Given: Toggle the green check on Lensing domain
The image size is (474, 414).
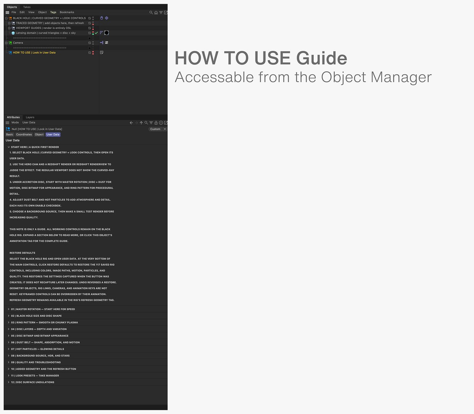Looking at the screenshot, I should (96, 33).
